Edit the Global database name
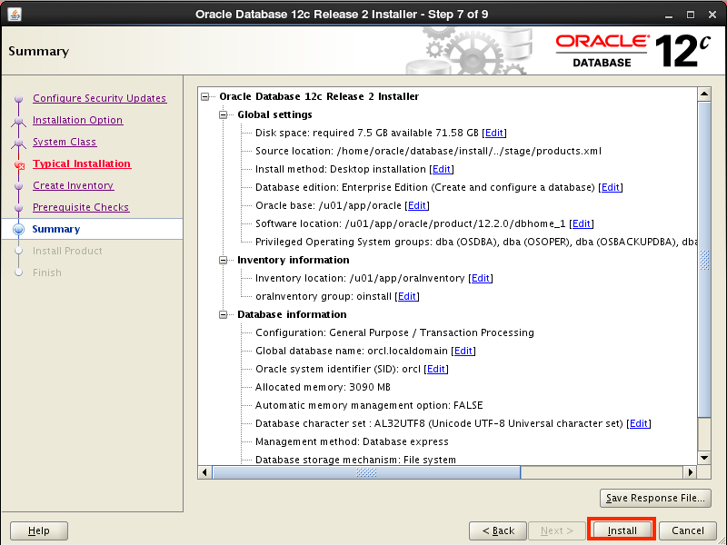 coord(463,351)
